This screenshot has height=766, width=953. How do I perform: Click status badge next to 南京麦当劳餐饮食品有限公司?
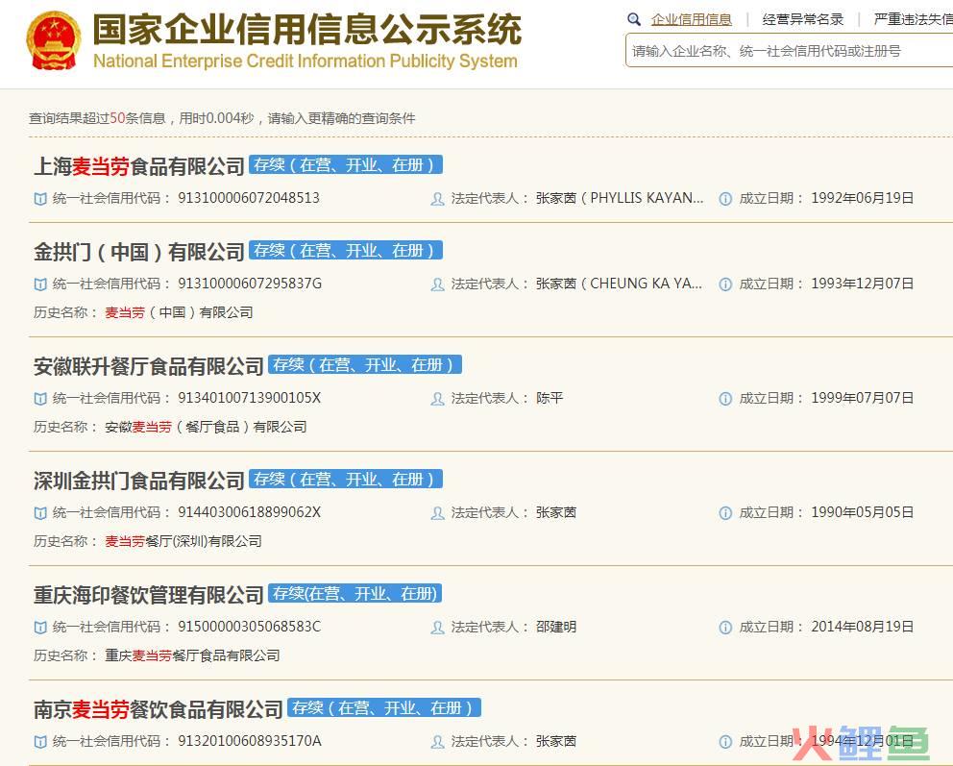384,707
